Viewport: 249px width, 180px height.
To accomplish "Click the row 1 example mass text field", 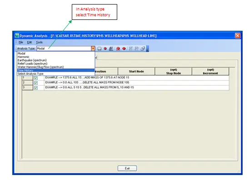I will tap(137, 78).
